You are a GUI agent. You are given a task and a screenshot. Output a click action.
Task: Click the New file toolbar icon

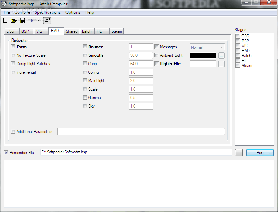point(5,20)
